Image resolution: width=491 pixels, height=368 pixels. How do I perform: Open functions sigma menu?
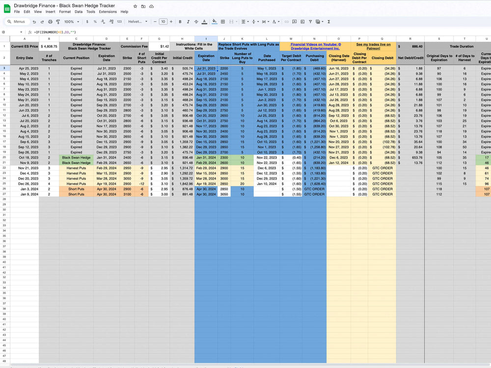329,22
